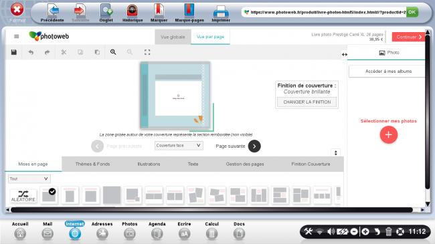This screenshot has width=435, height=244.
Task: Open the Couverture face page dropdown
Action: coord(179,146)
